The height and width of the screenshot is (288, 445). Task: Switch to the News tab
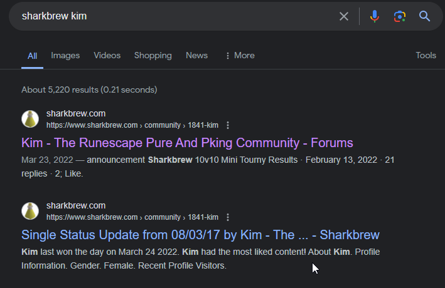click(x=196, y=56)
